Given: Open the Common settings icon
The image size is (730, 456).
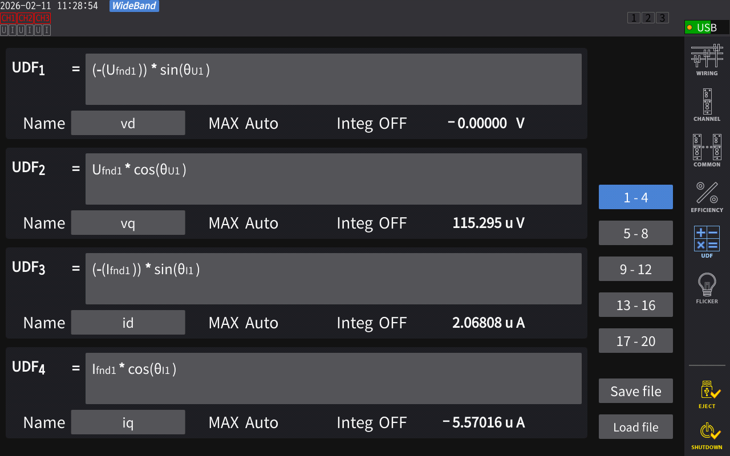Looking at the screenshot, I should (707, 150).
